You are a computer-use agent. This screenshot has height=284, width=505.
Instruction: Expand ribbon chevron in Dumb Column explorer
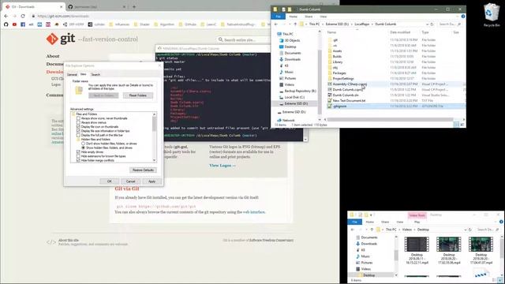(458, 16)
